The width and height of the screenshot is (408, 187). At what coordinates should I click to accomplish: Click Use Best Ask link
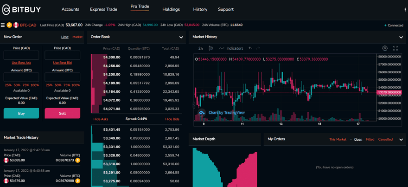[21, 63]
